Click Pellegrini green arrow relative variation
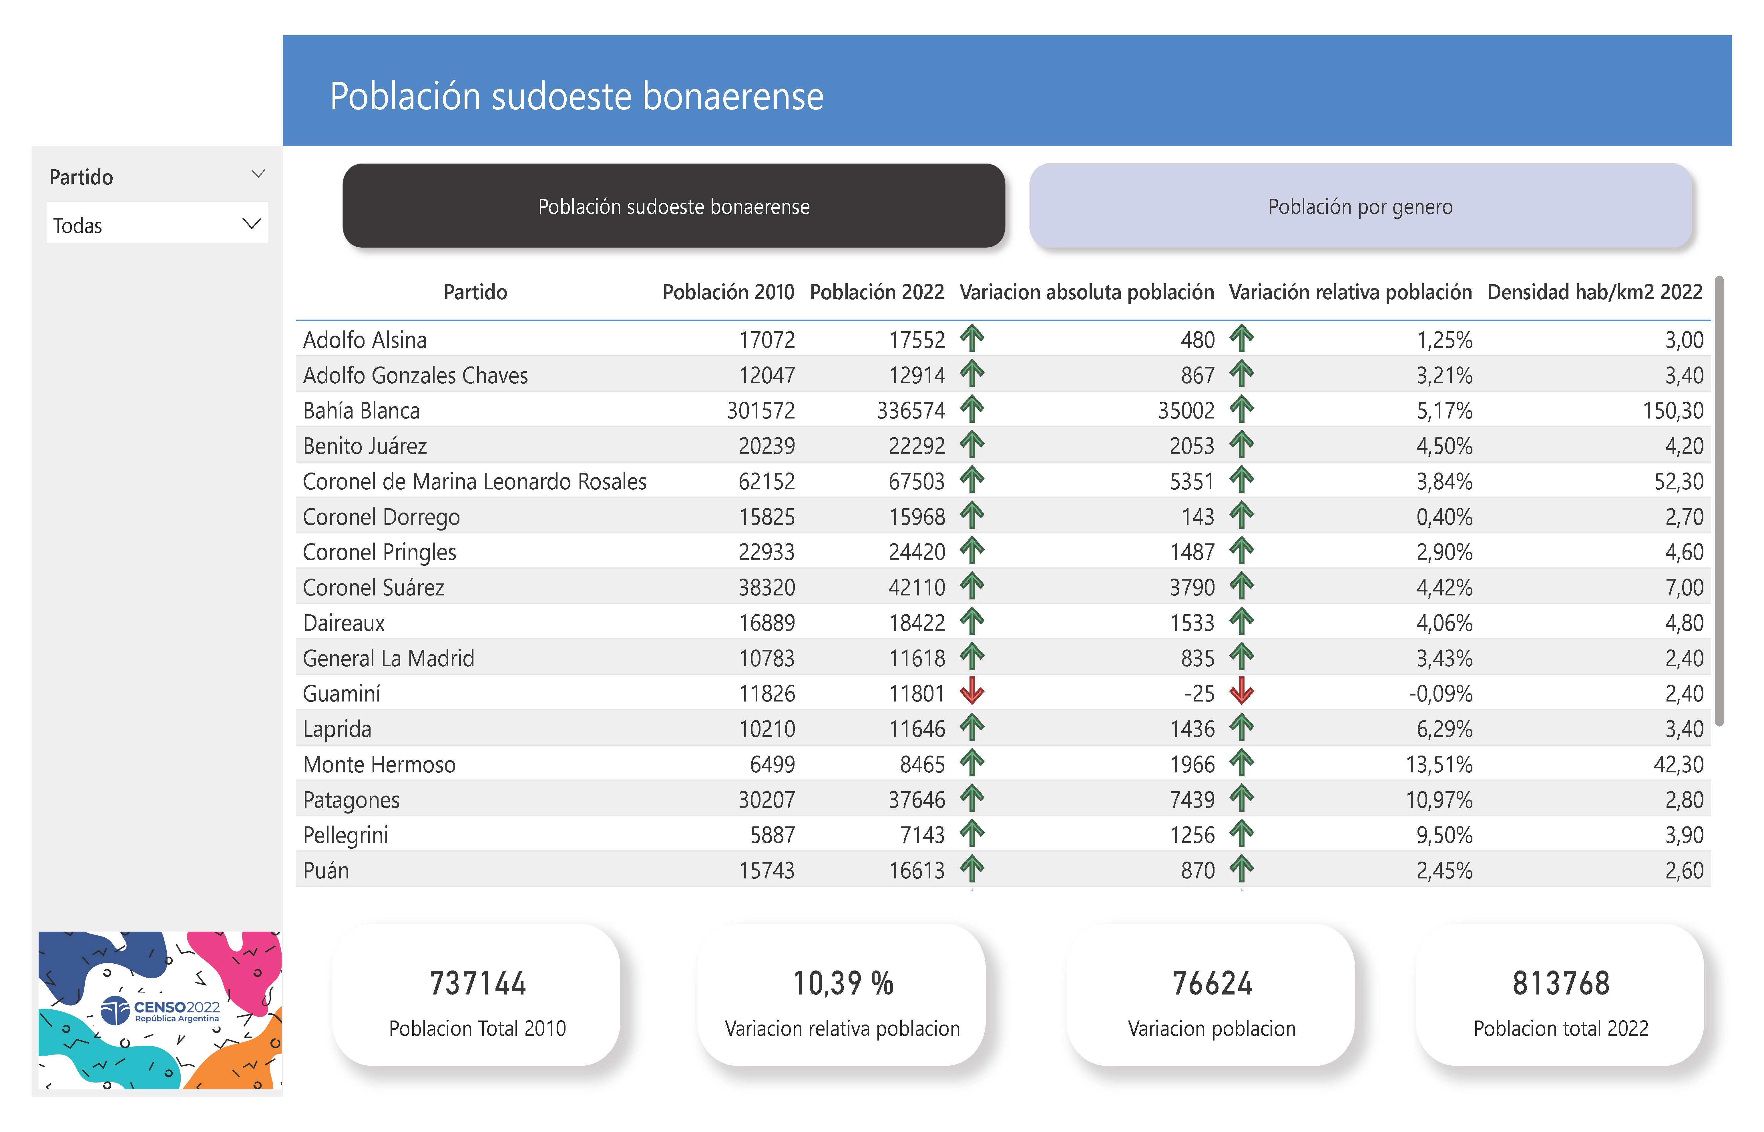The image size is (1764, 1132). (x=1241, y=834)
